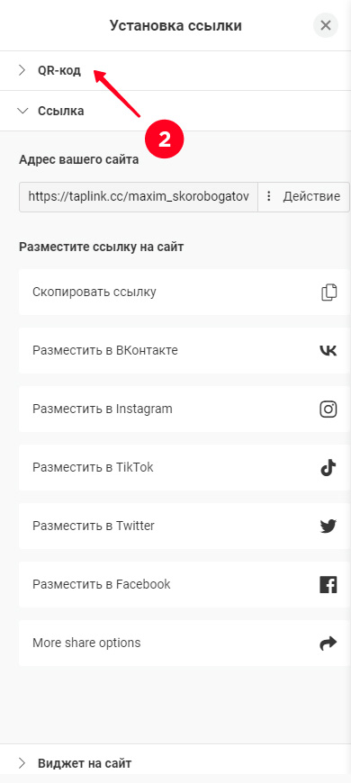Screen dimensions: 351x783
Task: Click the VKontakte logo icon
Action: (328, 351)
